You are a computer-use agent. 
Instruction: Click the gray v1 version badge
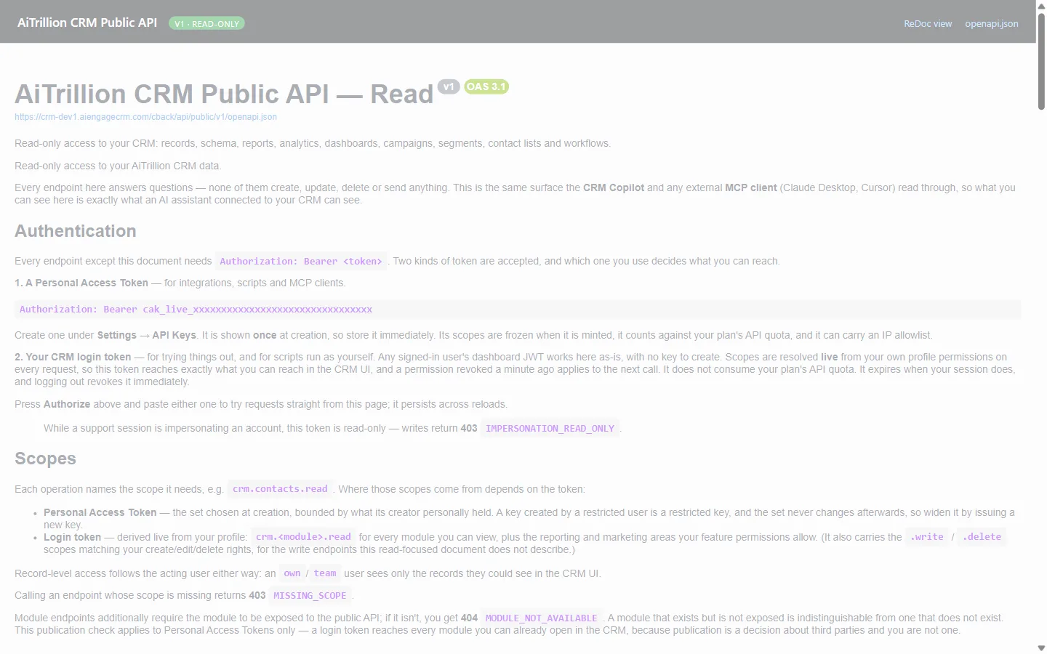pyautogui.click(x=449, y=86)
